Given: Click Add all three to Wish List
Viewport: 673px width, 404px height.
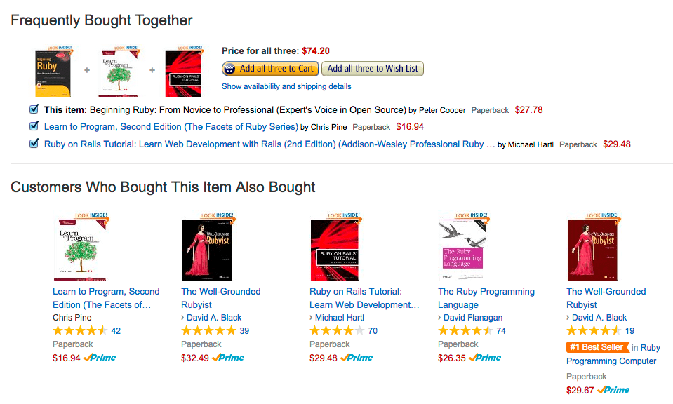Looking at the screenshot, I should (x=372, y=68).
